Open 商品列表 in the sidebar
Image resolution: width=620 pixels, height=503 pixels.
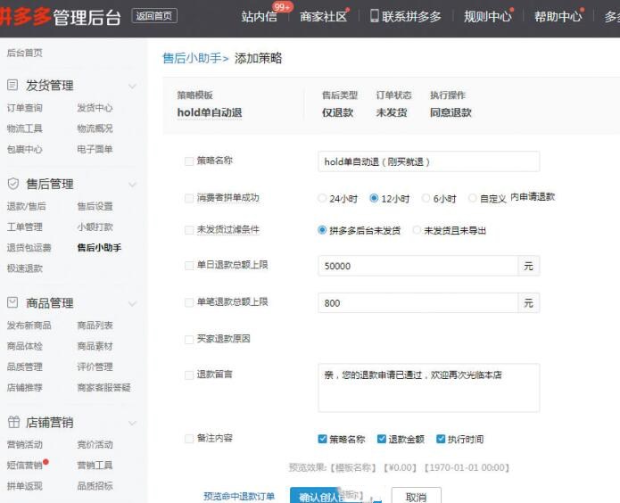[95, 325]
